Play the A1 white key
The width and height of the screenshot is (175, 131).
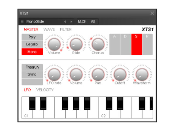point(82,114)
